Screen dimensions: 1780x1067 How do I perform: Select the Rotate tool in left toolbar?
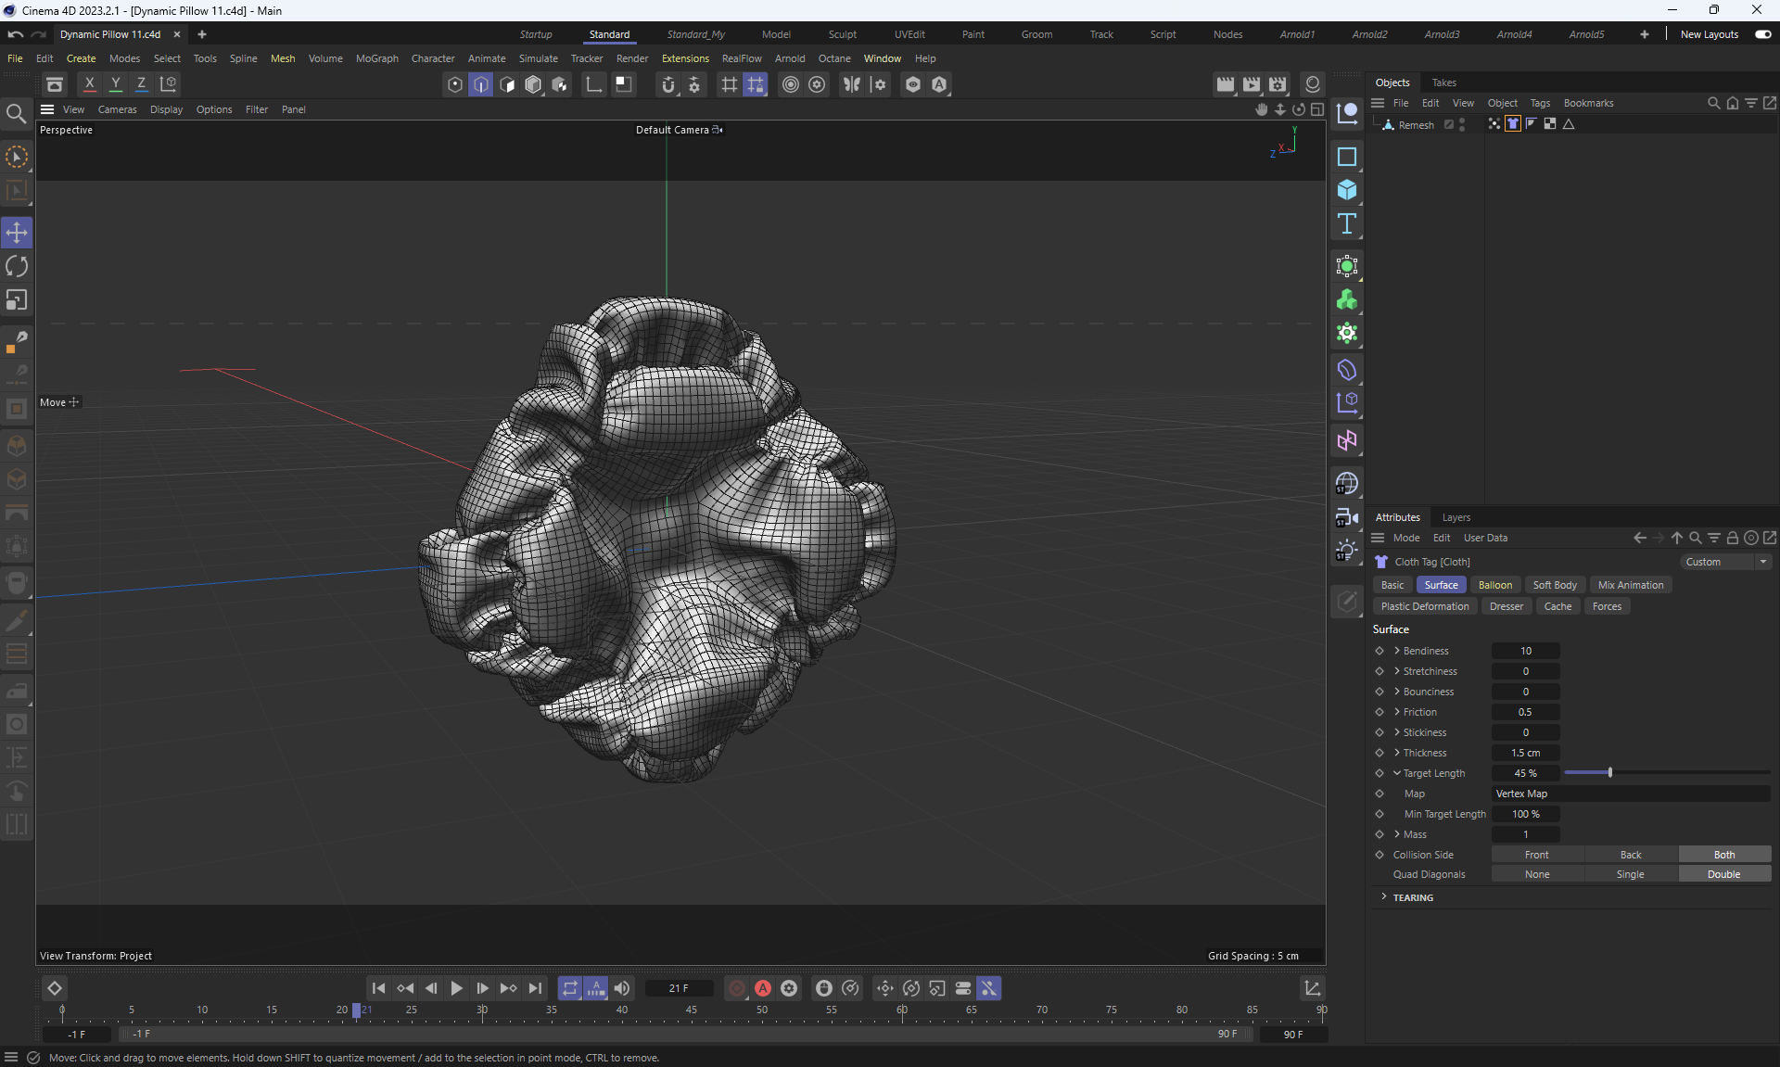(x=17, y=267)
